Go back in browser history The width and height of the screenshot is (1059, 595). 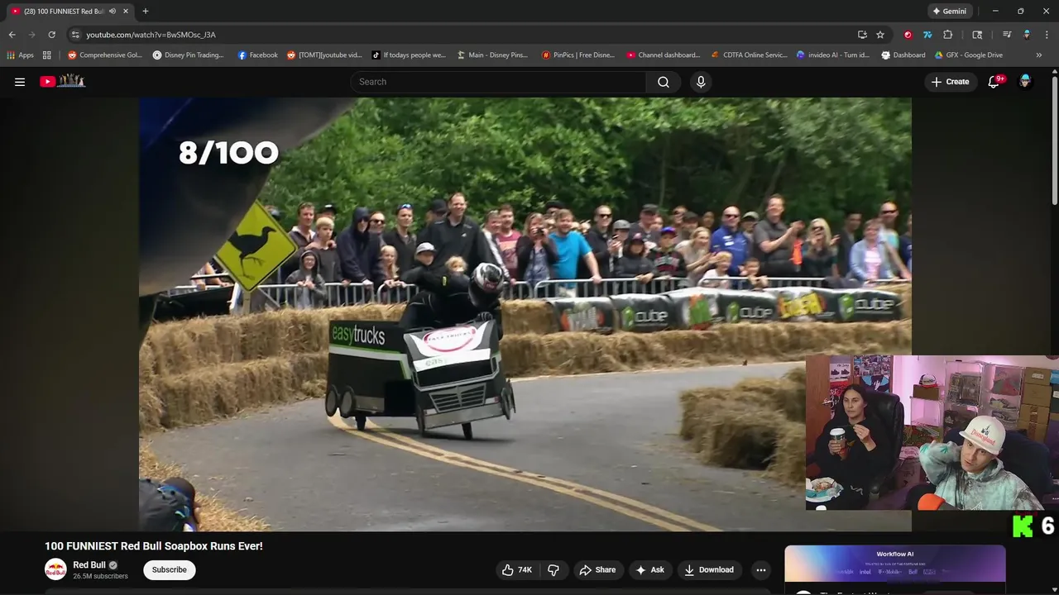click(12, 35)
